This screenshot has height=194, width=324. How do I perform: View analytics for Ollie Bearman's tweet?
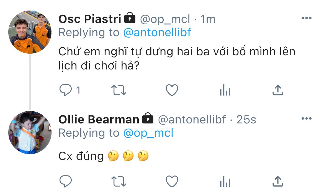[x=225, y=182]
